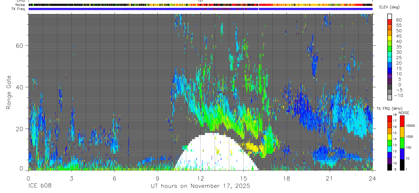Click the "50" label on the ELEV scale
Viewport: 419px width, 193px height.
point(399,31)
